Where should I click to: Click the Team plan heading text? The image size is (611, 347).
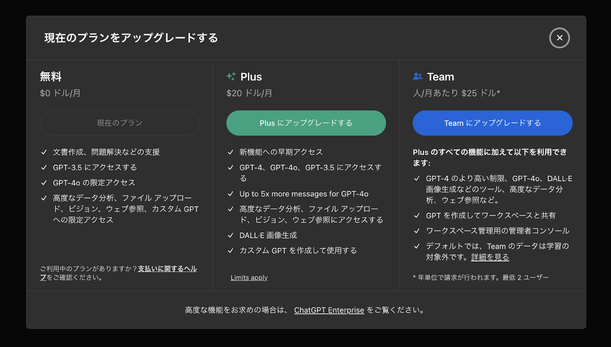pyautogui.click(x=441, y=77)
